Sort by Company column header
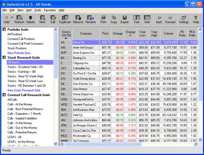This screenshot has width=204, height=155. (86, 34)
